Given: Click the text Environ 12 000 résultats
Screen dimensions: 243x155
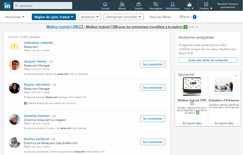Looking at the screenshot, I should [24, 37].
